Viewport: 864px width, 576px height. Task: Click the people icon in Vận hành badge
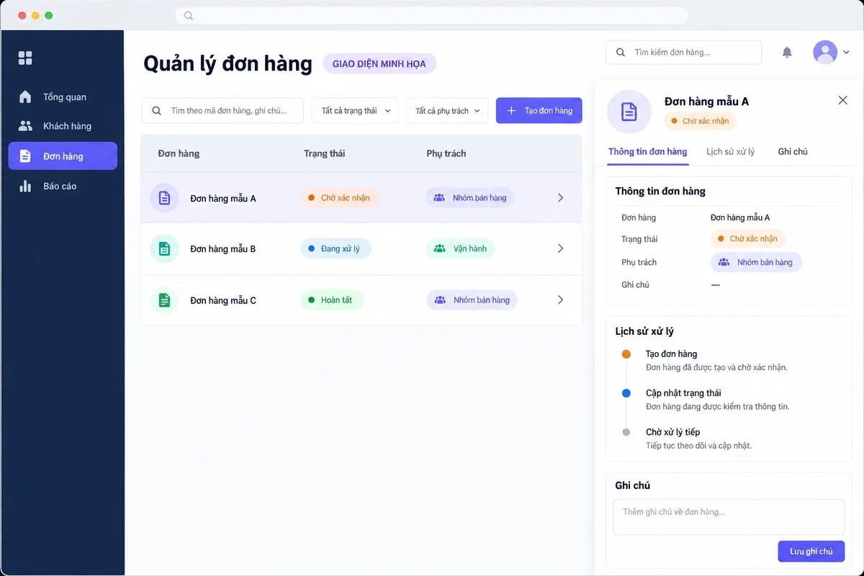[x=439, y=248]
